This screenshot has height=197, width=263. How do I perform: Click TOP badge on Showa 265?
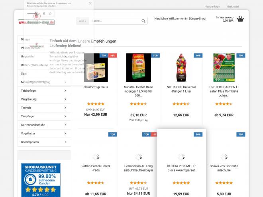tap(241, 134)
